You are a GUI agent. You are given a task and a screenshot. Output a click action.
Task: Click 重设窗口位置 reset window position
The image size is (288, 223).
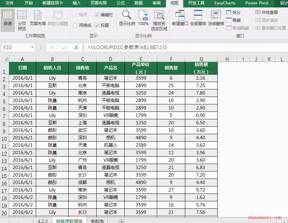coord(270,28)
